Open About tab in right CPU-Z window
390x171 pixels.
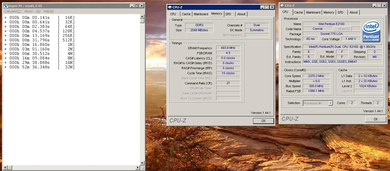(x=354, y=12)
